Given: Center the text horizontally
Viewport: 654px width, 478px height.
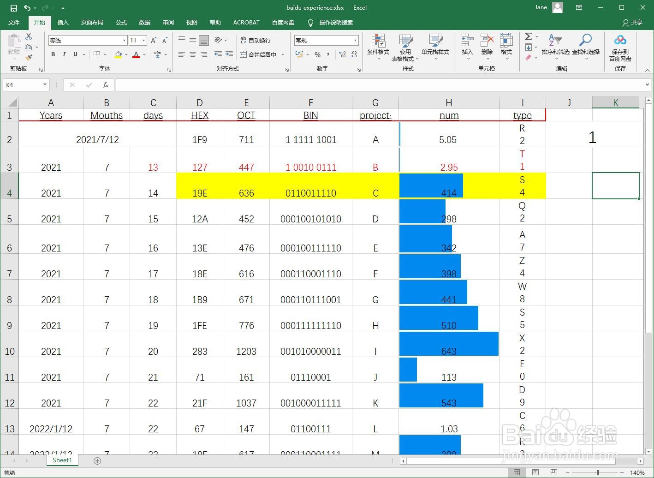Looking at the screenshot, I should coord(193,54).
